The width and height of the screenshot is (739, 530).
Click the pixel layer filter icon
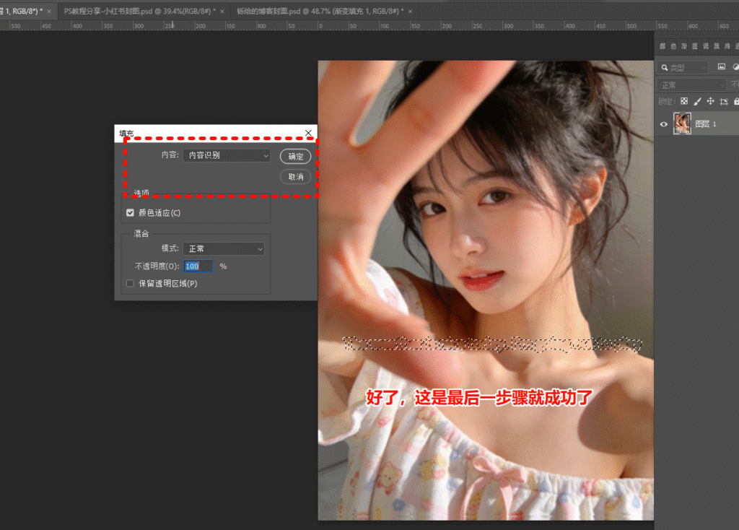[x=721, y=67]
